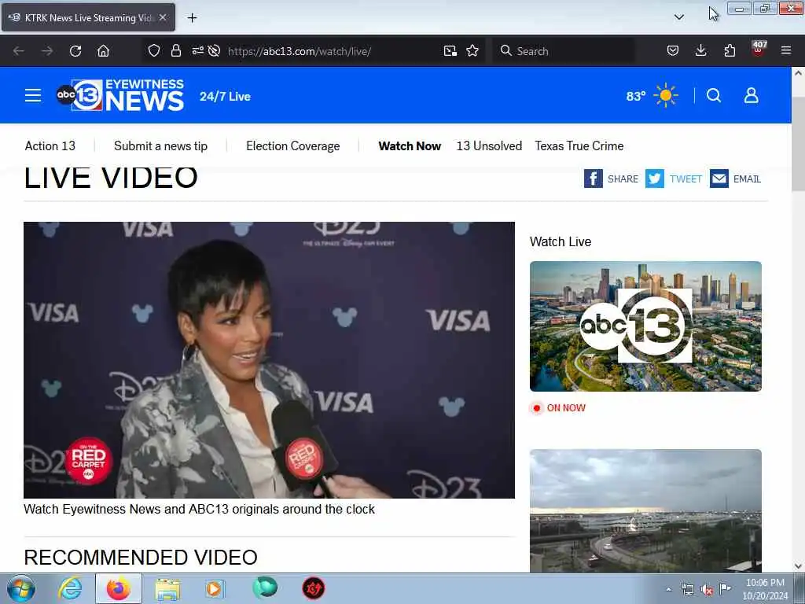This screenshot has width=805, height=604.
Task: Click the sun weather icon
Action: click(666, 95)
